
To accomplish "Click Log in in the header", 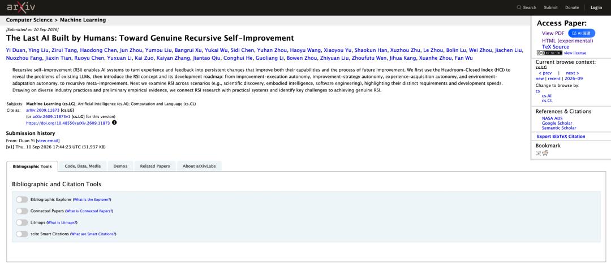I will 596,7.
